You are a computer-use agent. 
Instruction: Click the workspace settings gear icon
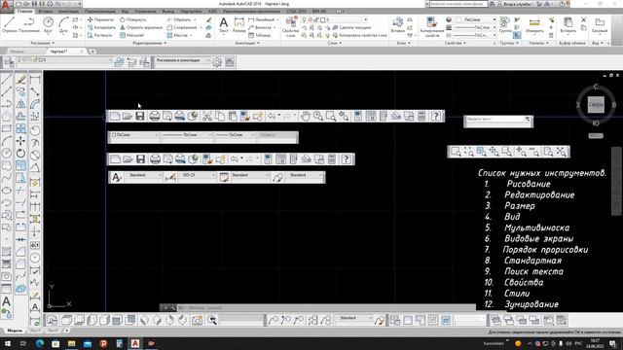coord(217,62)
